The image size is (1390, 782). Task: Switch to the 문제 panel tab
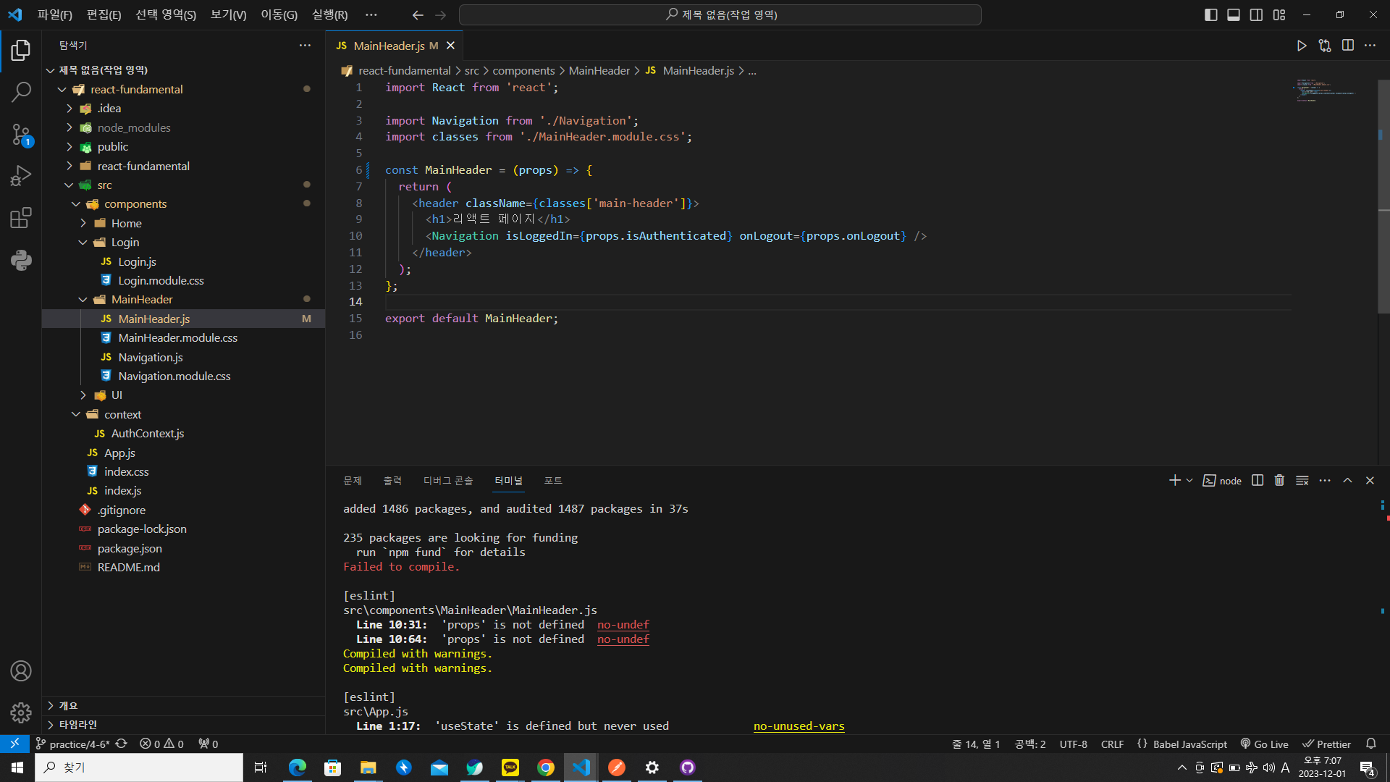pos(353,481)
